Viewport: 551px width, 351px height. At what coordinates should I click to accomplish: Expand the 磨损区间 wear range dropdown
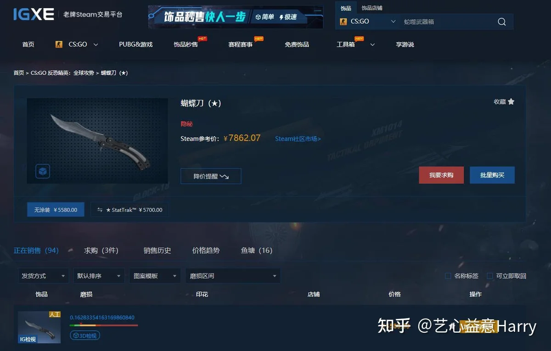pyautogui.click(x=233, y=276)
